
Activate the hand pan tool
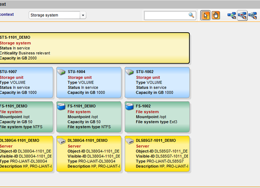216,15
